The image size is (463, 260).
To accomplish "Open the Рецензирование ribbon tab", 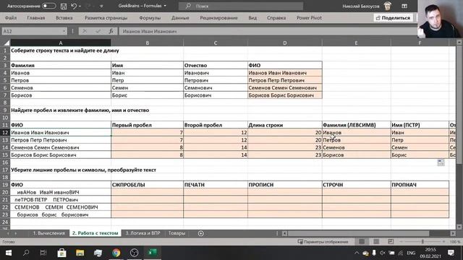I will pos(218,17).
